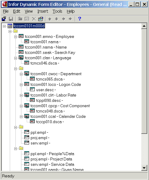This screenshot has width=149, height=180.
Task: Click the icon next to tccom001.clan - Language
Action: tap(21, 58)
